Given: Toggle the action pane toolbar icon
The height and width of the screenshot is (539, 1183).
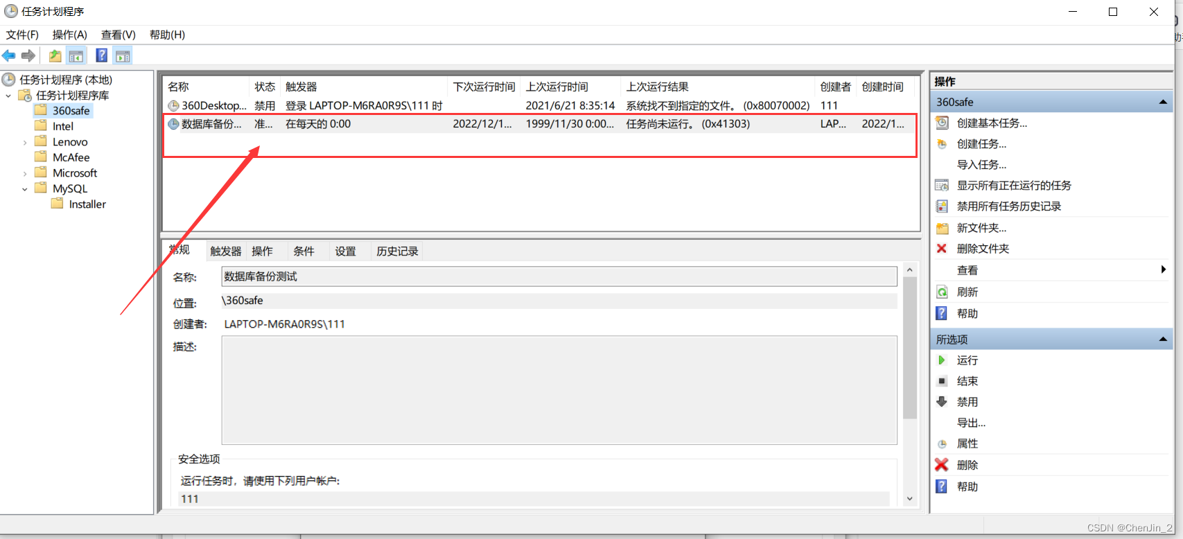Looking at the screenshot, I should [123, 56].
